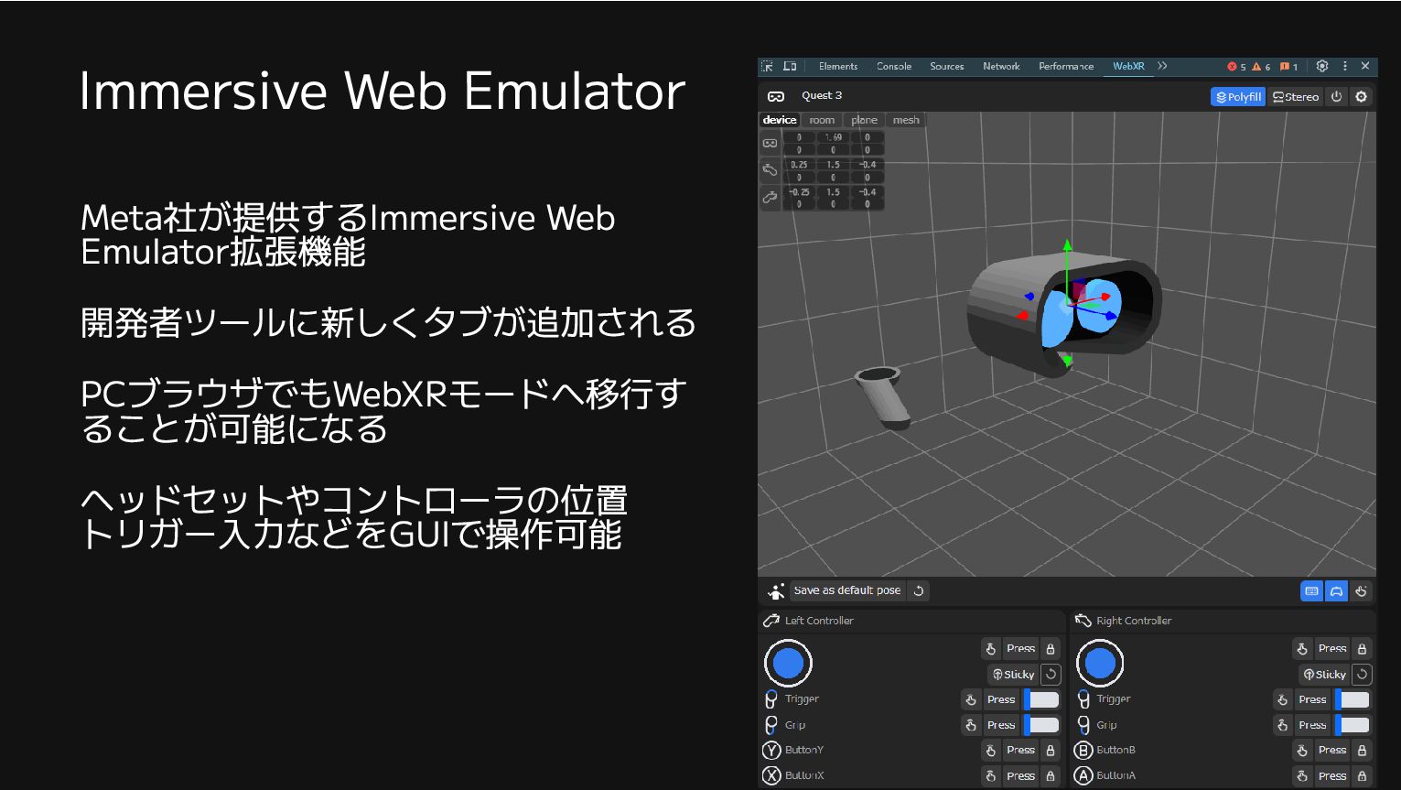Click the touch finger icon for ButtonA
Screen dimensions: 1401x790
pos(1302,775)
